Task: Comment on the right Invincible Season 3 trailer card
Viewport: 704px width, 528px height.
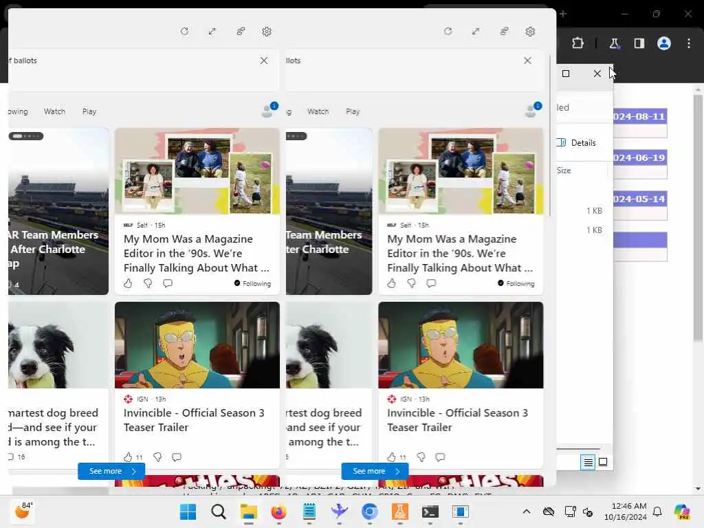Action: click(x=440, y=457)
